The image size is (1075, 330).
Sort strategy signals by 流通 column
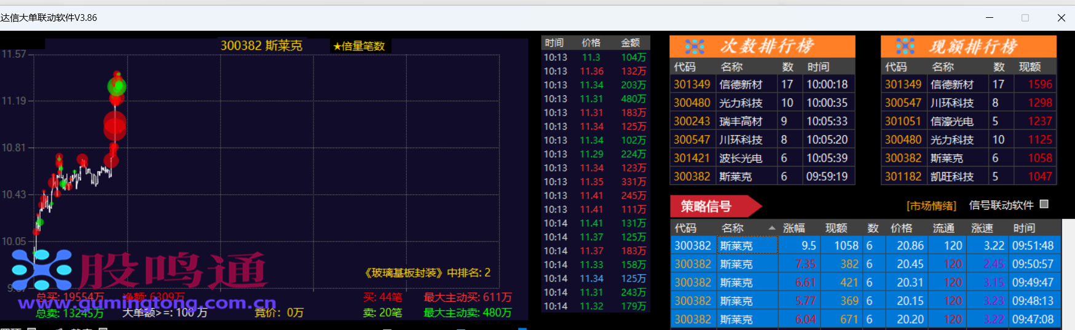pos(943,228)
